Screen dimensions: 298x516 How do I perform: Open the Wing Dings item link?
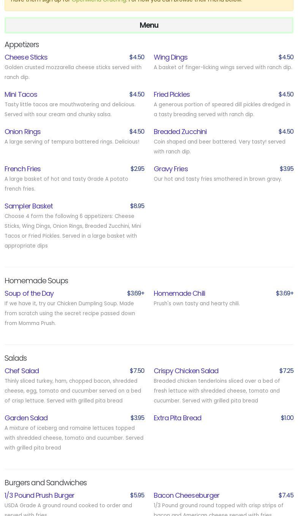pyautogui.click(x=170, y=57)
